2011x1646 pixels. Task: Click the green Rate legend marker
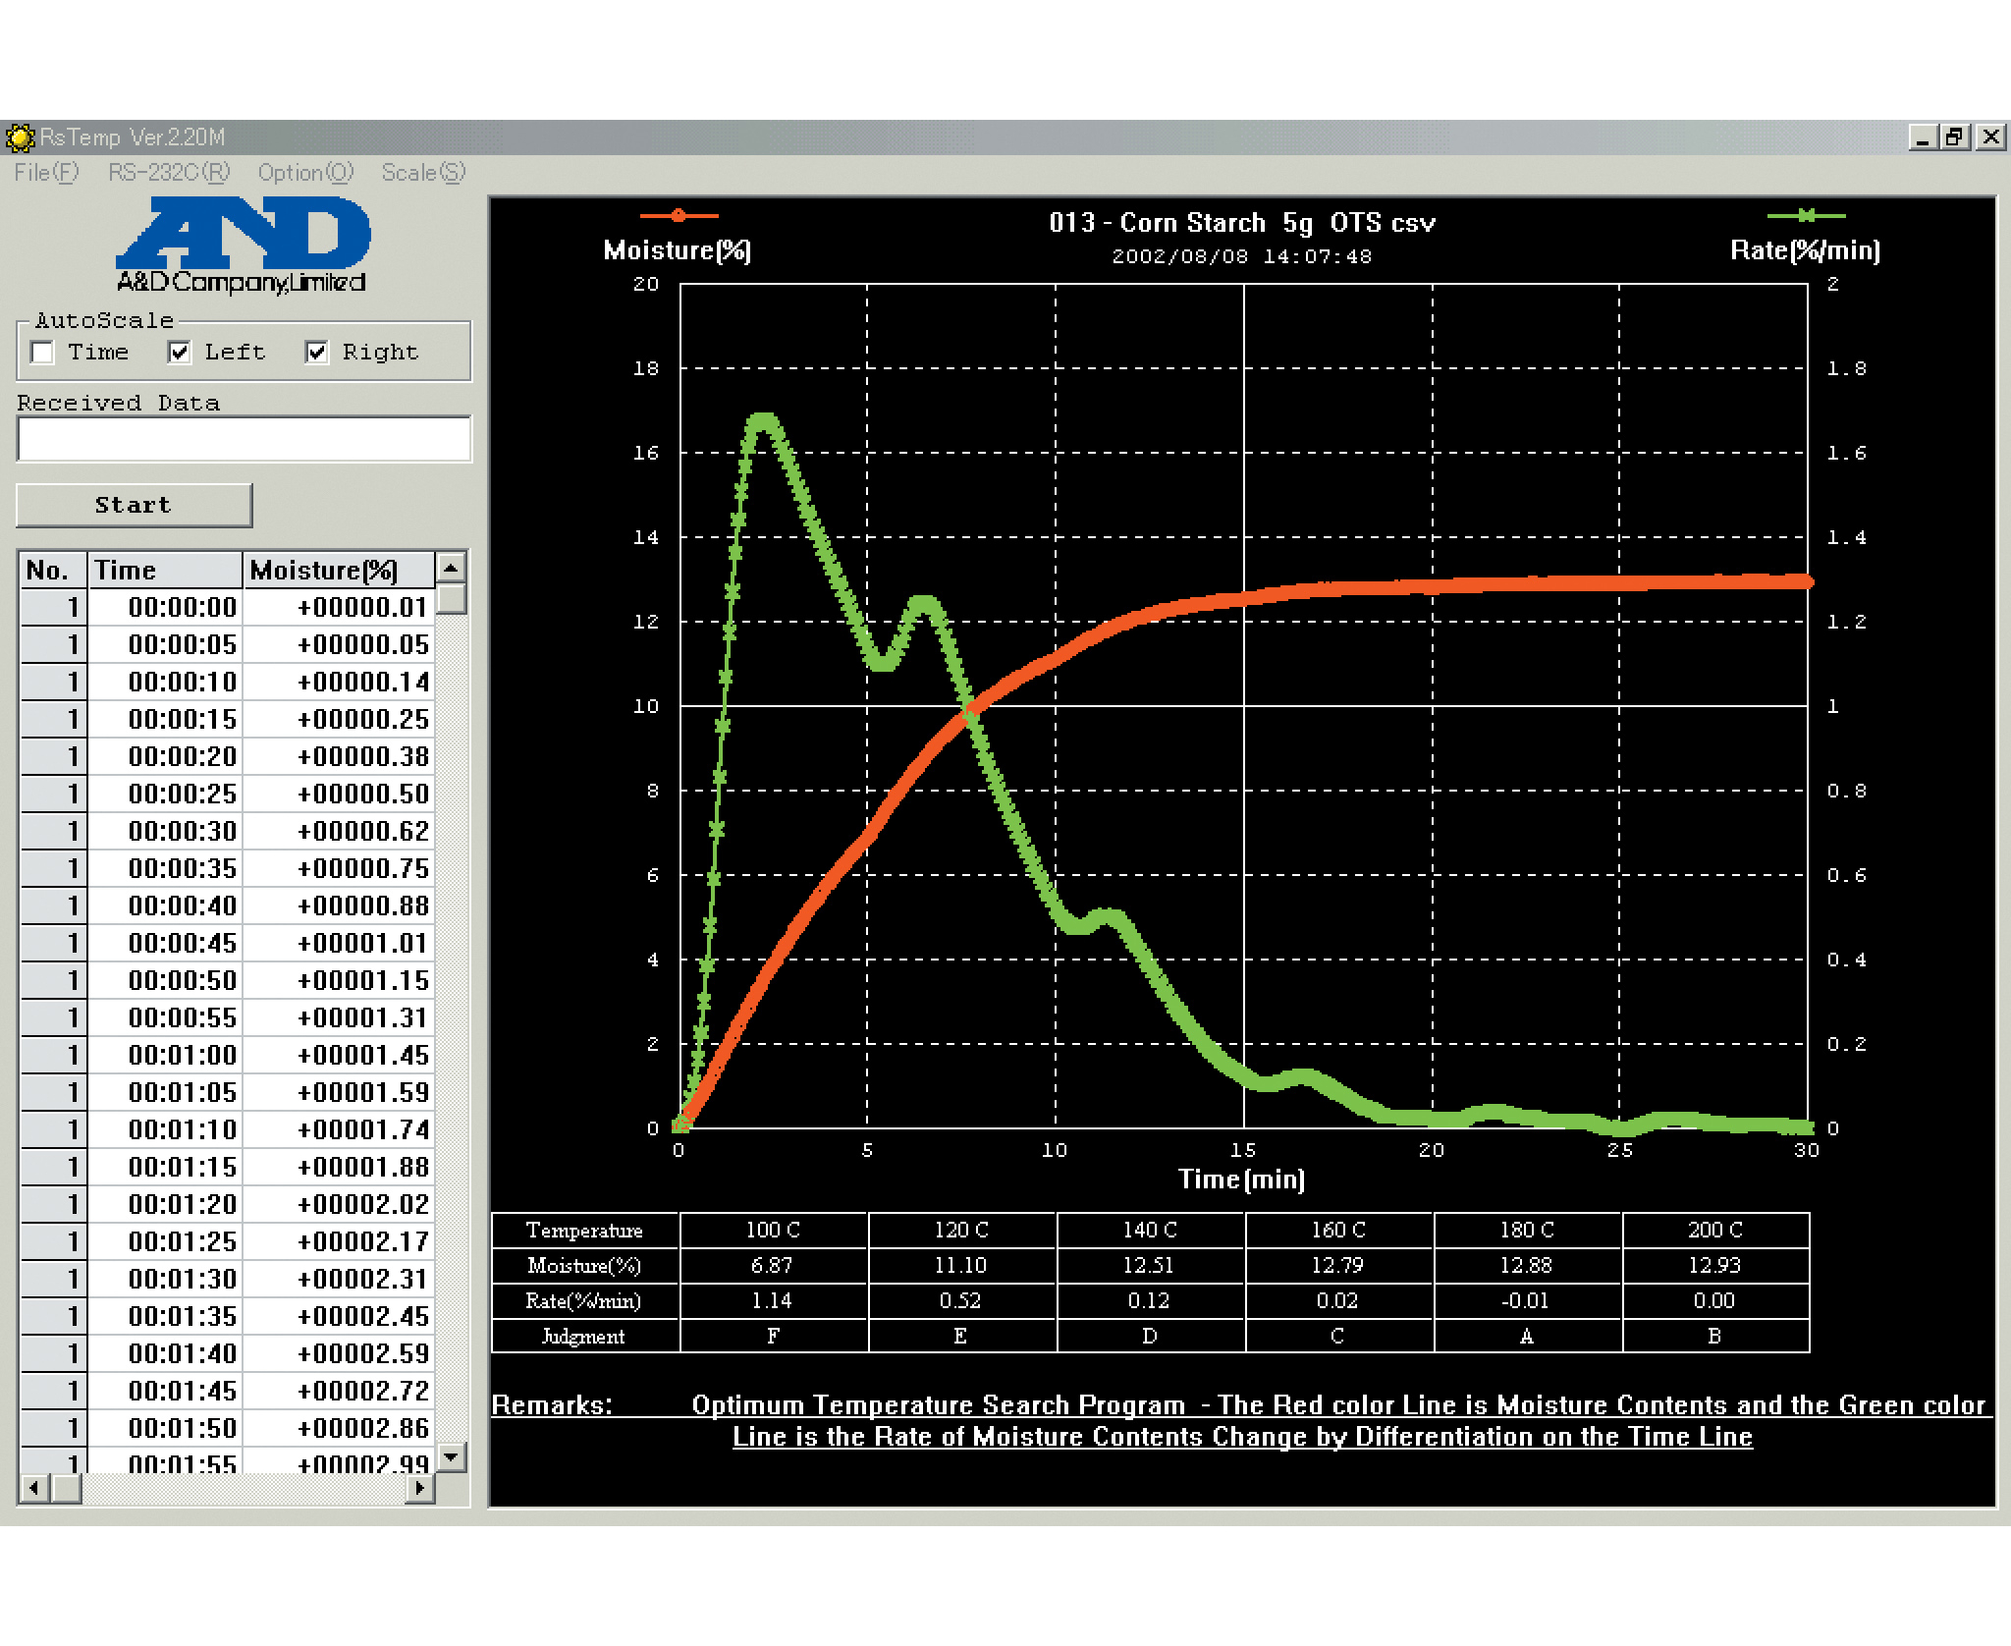(1805, 215)
